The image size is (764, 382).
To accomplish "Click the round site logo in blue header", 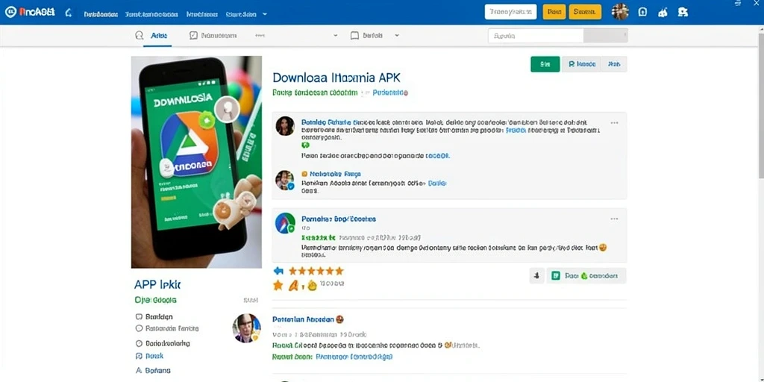I will point(10,12).
